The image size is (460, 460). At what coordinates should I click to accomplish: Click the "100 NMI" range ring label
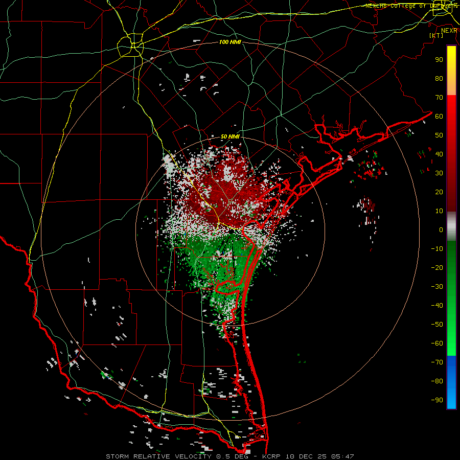[230, 42]
